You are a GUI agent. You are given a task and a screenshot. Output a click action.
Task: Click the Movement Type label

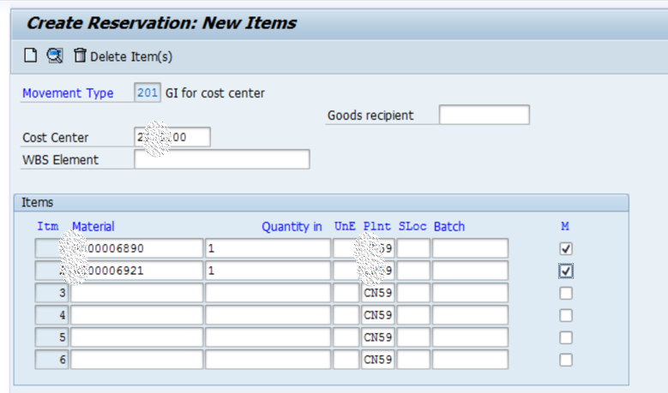click(68, 93)
